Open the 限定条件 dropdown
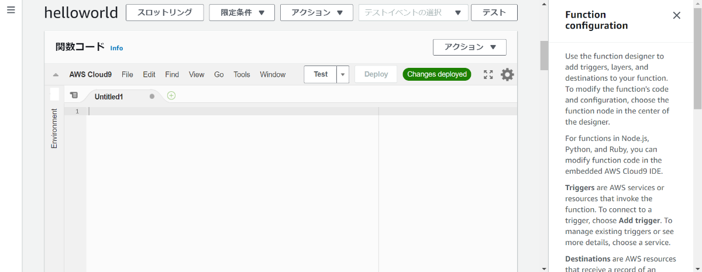Image resolution: width=702 pixels, height=272 pixels. [x=242, y=12]
